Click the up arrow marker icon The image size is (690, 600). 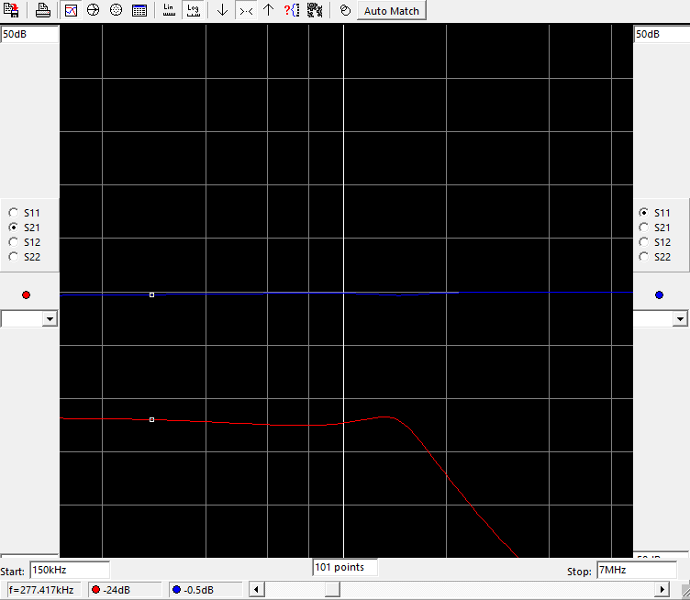[x=269, y=10]
